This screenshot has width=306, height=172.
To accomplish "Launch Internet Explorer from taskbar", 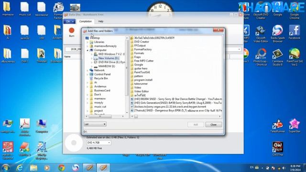I will (x=20, y=168).
